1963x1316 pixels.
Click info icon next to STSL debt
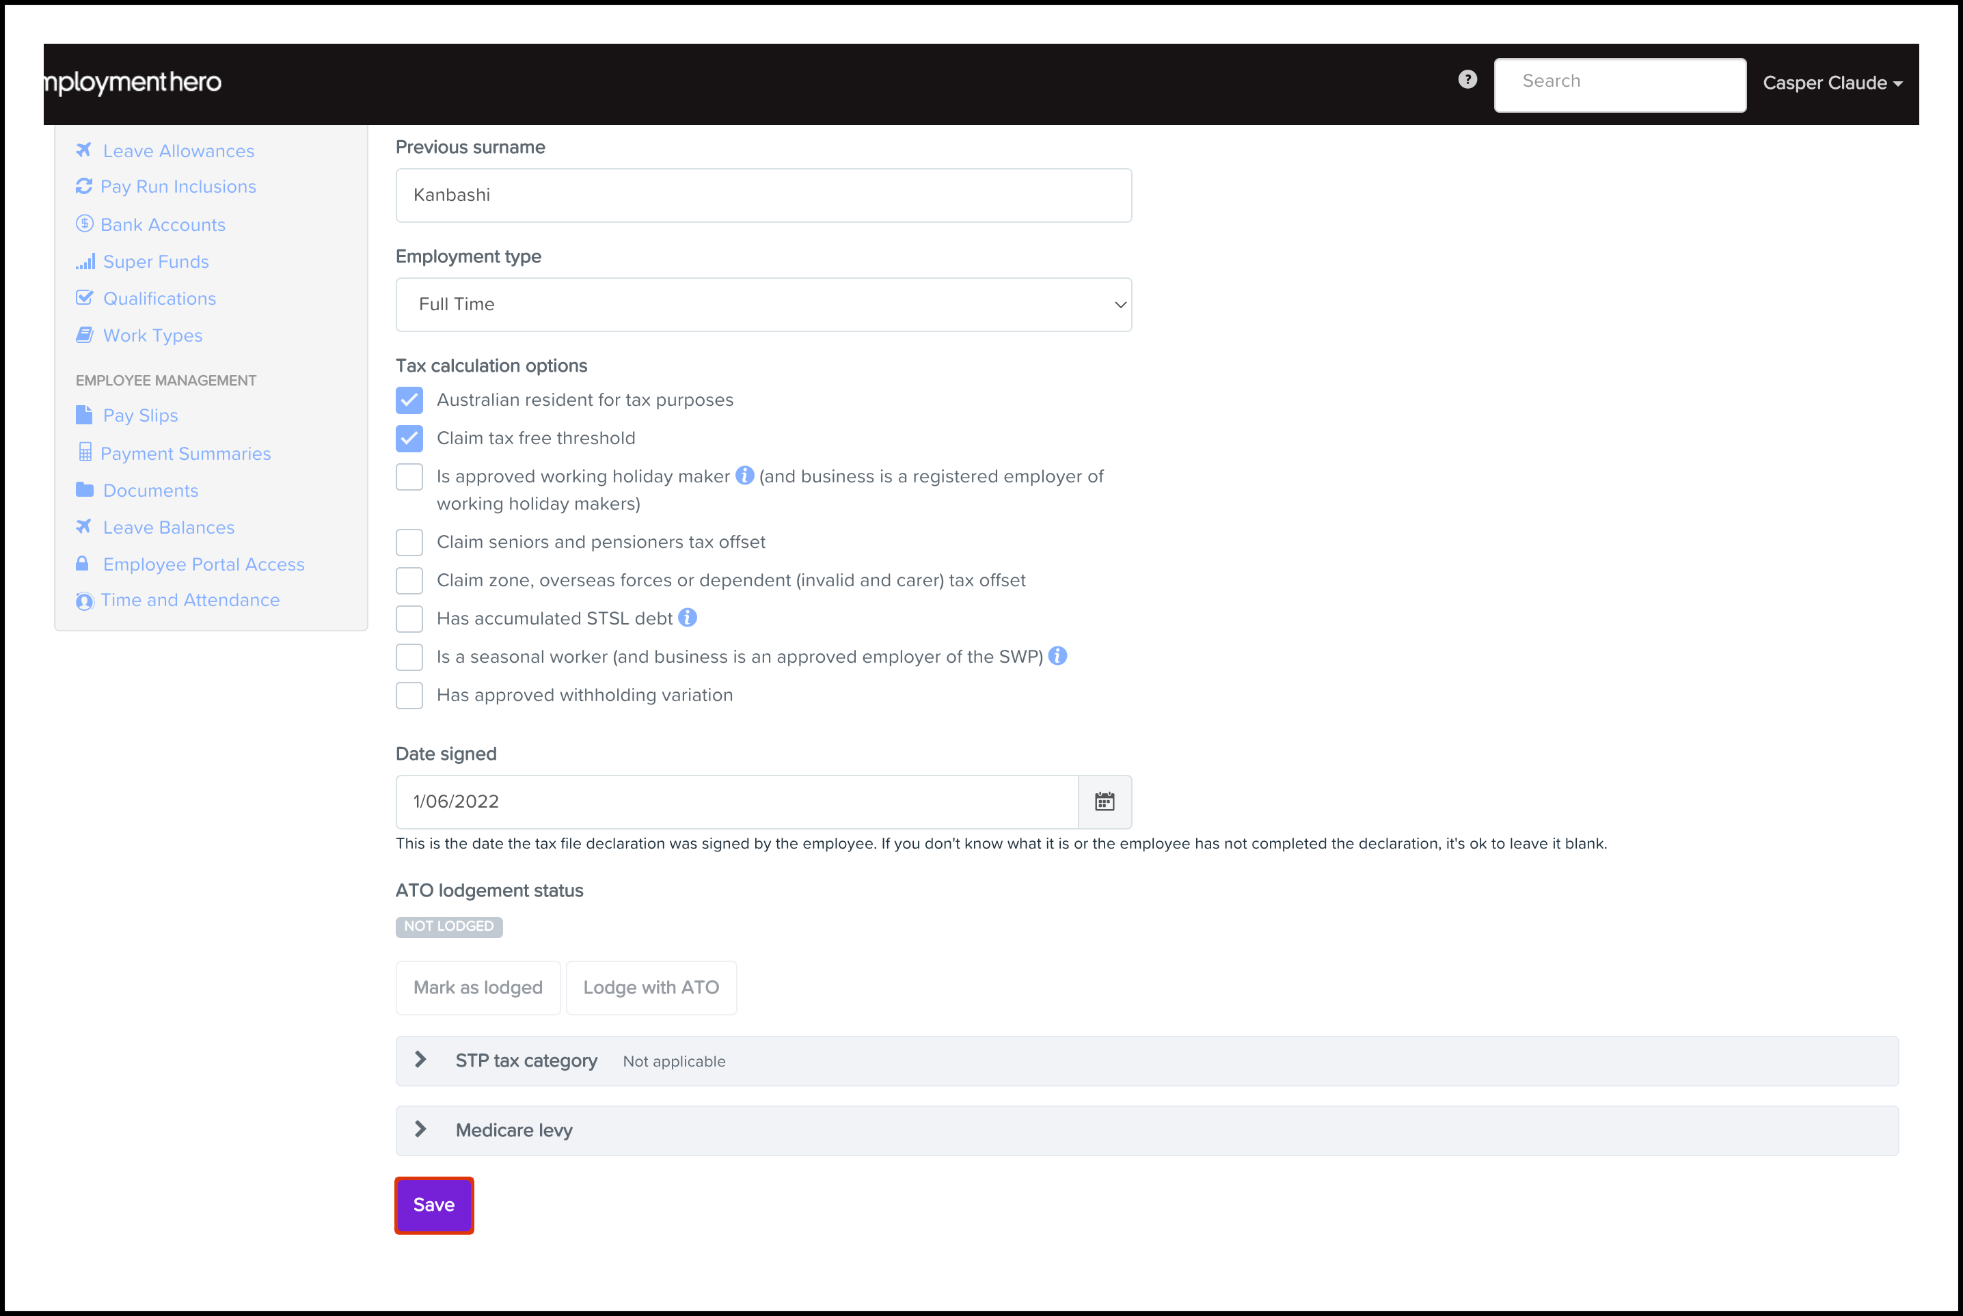click(x=688, y=618)
